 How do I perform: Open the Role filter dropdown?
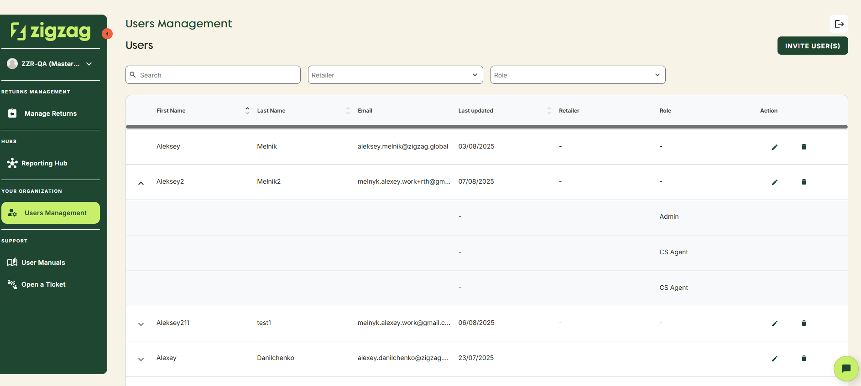coord(578,75)
